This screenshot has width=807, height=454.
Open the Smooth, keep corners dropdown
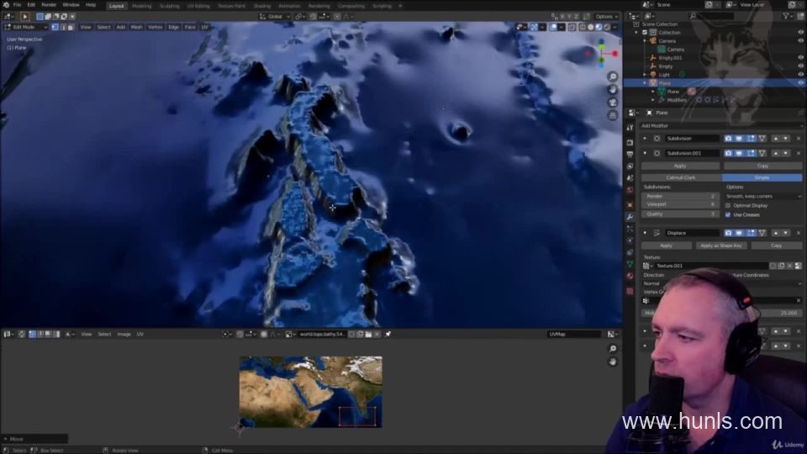(x=763, y=196)
